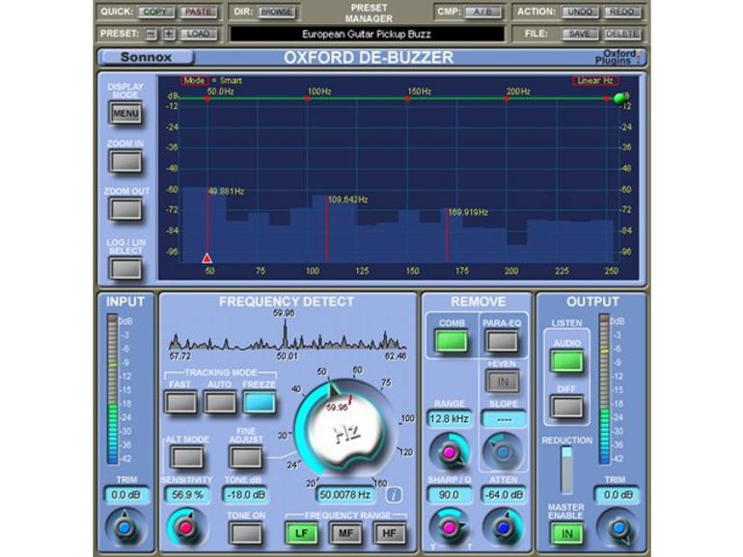Select the DIFF listen button
The height and width of the screenshot is (557, 743).
[566, 407]
